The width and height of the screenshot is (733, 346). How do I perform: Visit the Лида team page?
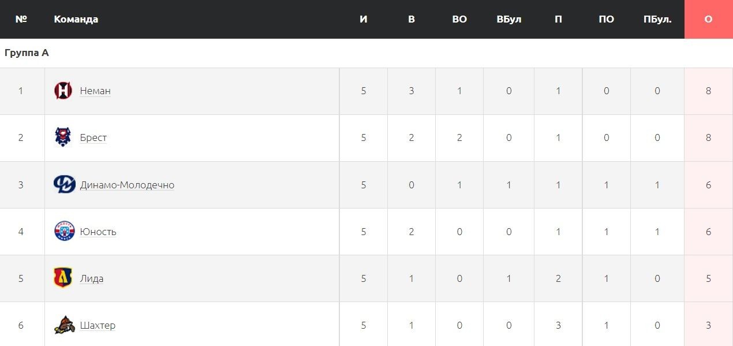(x=92, y=278)
